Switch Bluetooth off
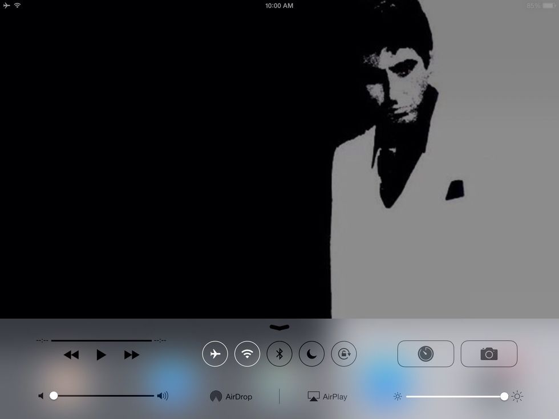Viewport: 559px width, 419px height. coord(279,353)
